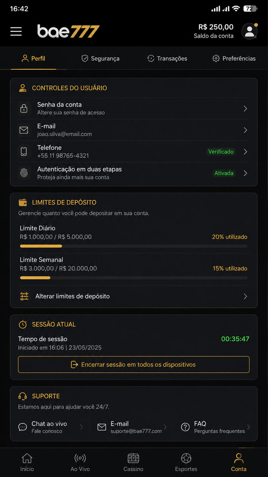Open suporte@bae777.com email support link
Viewport: 268px width, 477px height.
point(136,431)
